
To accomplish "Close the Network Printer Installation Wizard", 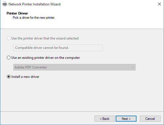I will pyautogui.click(x=159, y=4).
